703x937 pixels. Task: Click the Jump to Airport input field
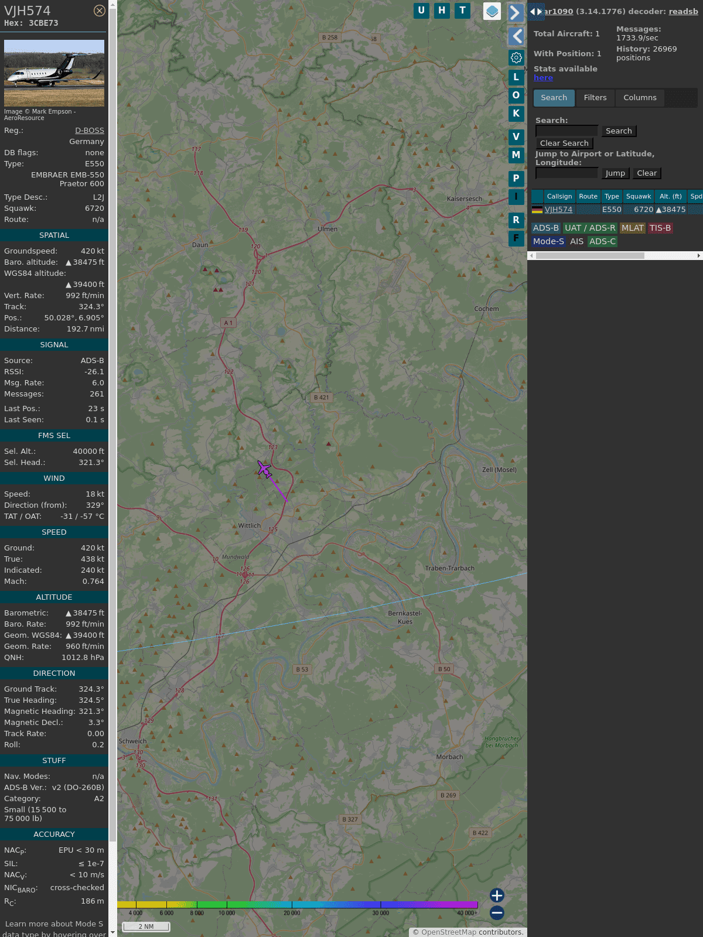[567, 173]
